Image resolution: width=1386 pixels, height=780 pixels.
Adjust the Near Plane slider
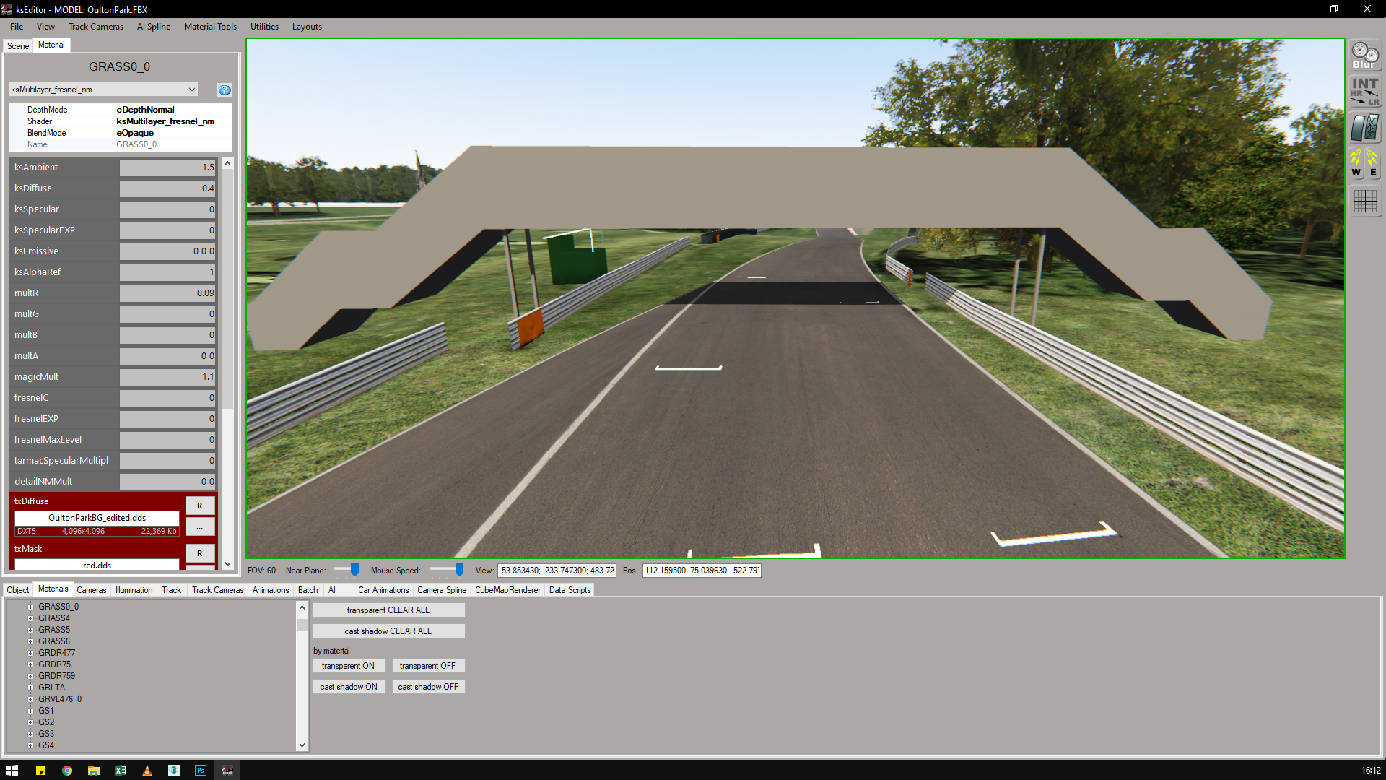(354, 570)
